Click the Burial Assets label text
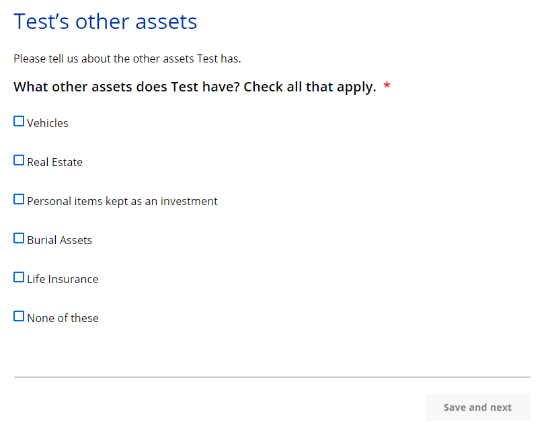Image resolution: width=546 pixels, height=435 pixels. (x=59, y=240)
